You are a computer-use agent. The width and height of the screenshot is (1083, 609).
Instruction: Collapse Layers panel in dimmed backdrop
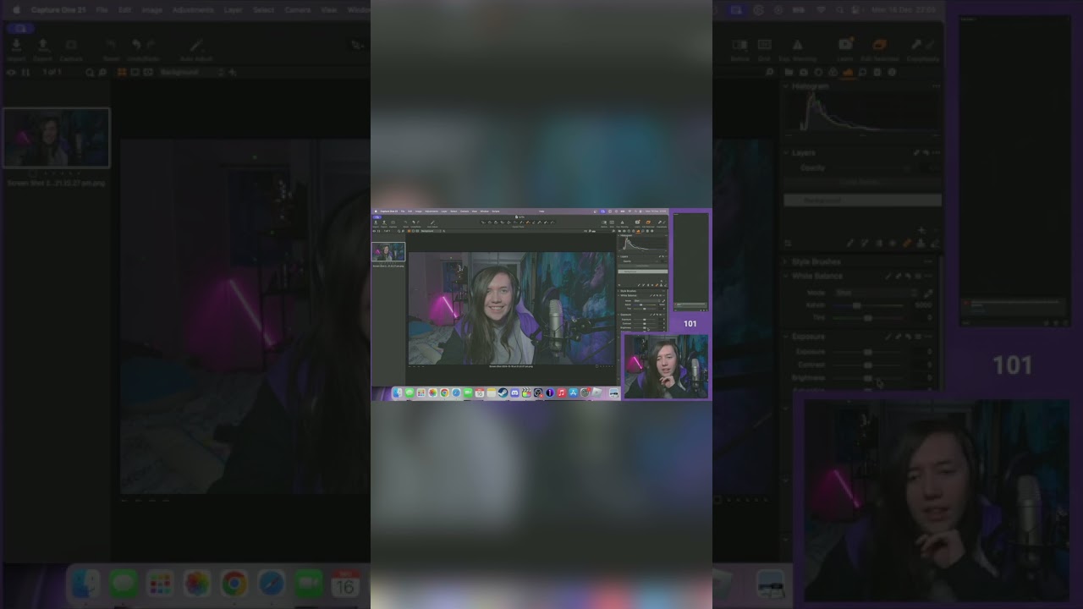pyautogui.click(x=786, y=153)
